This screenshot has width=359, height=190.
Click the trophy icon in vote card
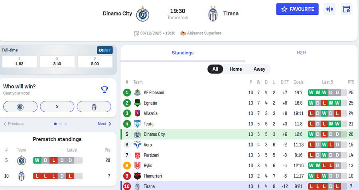tap(105, 89)
